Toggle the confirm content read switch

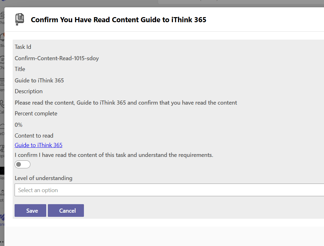coord(22,165)
